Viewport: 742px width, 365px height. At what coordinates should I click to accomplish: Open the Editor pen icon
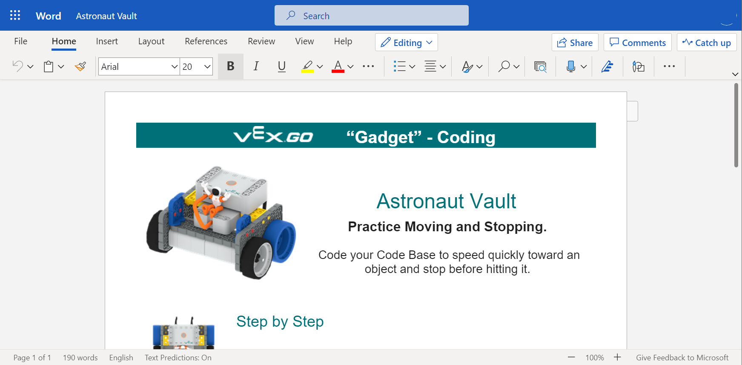pyautogui.click(x=607, y=66)
